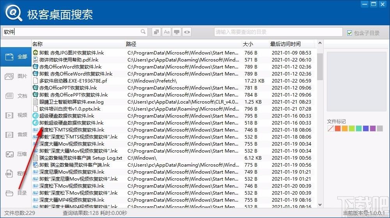Open the 文档 category tab
Screen dimensions: 390x218
16,96
